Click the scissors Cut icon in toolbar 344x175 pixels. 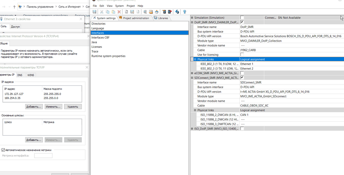pyautogui.click(x=102, y=12)
